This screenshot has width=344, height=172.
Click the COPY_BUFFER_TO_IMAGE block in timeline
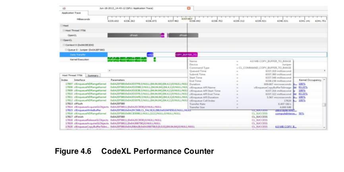coord(186,55)
